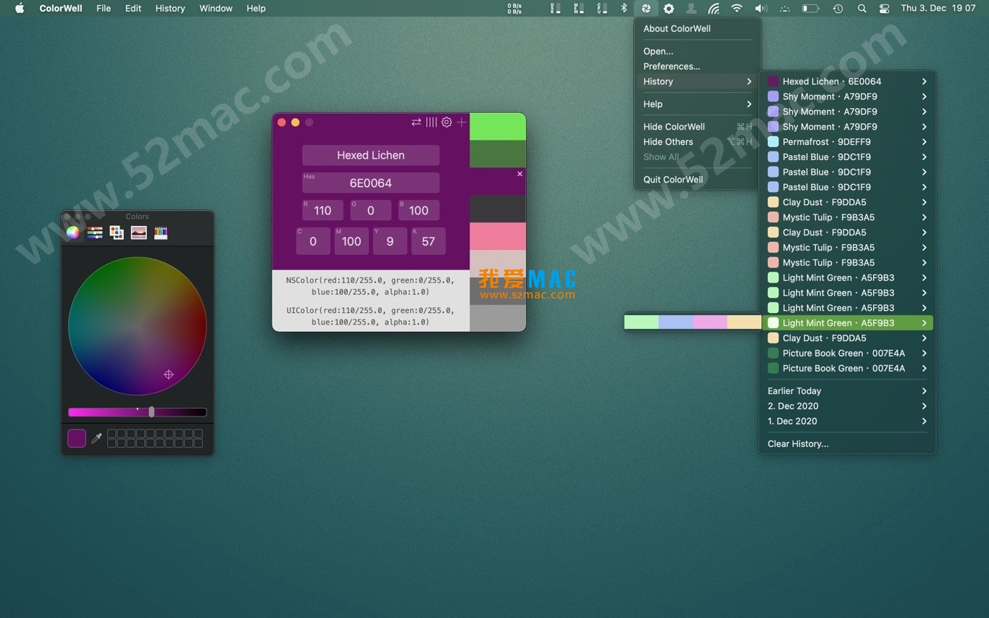Open image palettes tab in Colors panel
Viewport: 989px width, 618px height.
(139, 233)
